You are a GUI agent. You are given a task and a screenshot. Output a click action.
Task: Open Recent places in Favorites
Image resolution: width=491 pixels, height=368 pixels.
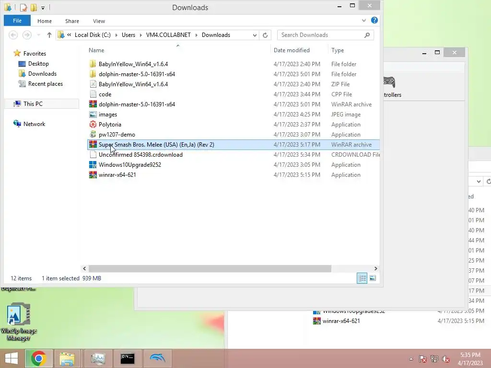46,83
